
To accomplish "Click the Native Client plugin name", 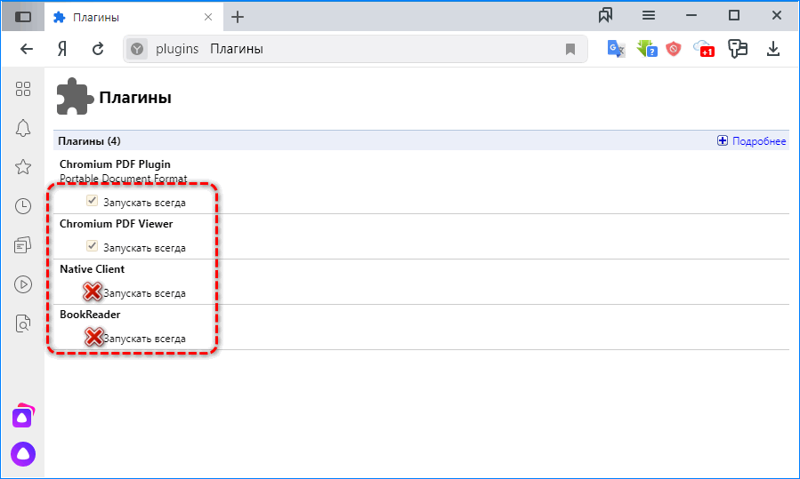I will [x=92, y=269].
